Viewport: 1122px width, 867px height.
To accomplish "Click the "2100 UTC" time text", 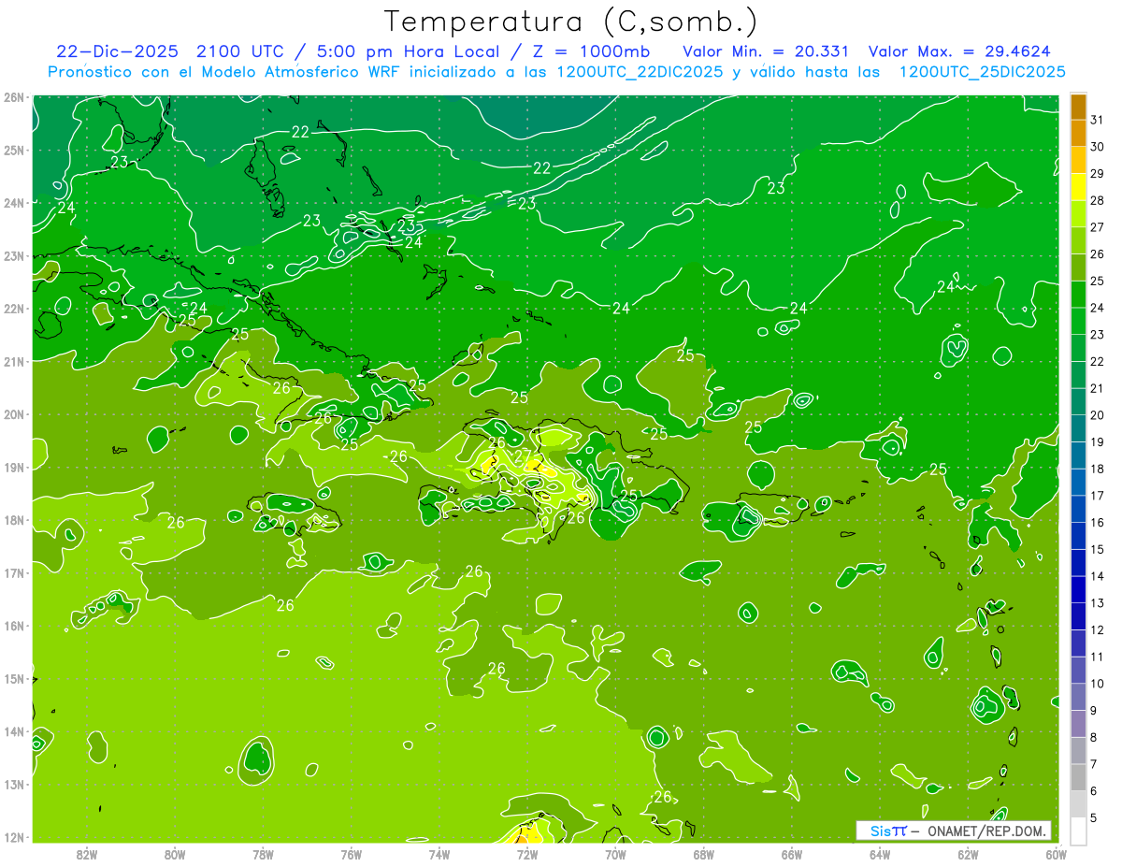I will click(240, 51).
